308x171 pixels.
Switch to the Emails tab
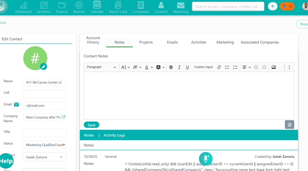pyautogui.click(x=172, y=42)
